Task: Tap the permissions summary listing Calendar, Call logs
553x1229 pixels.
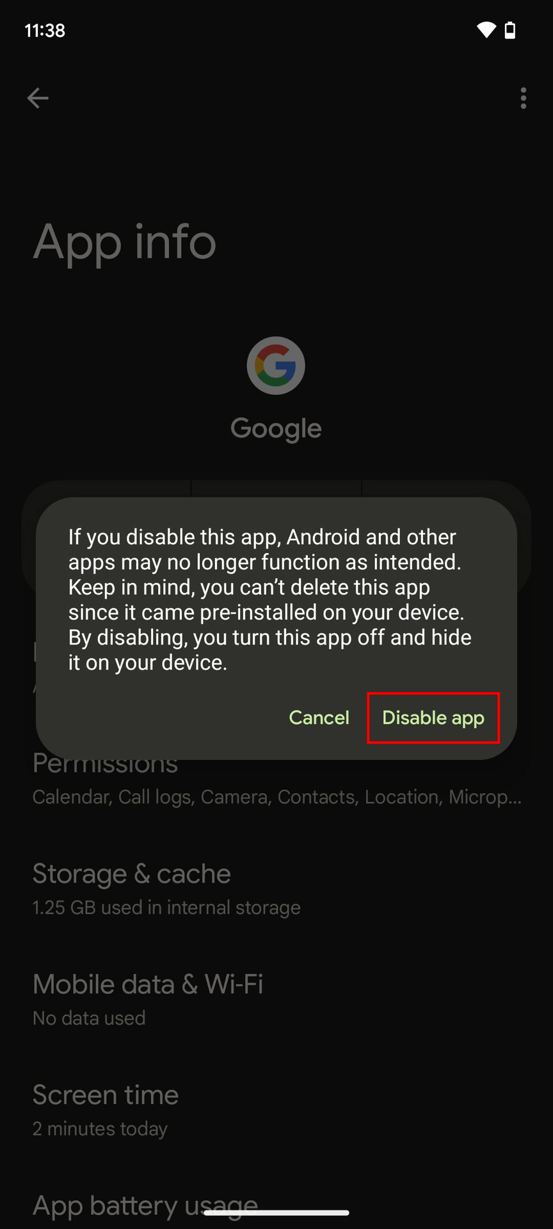Action: (x=277, y=797)
